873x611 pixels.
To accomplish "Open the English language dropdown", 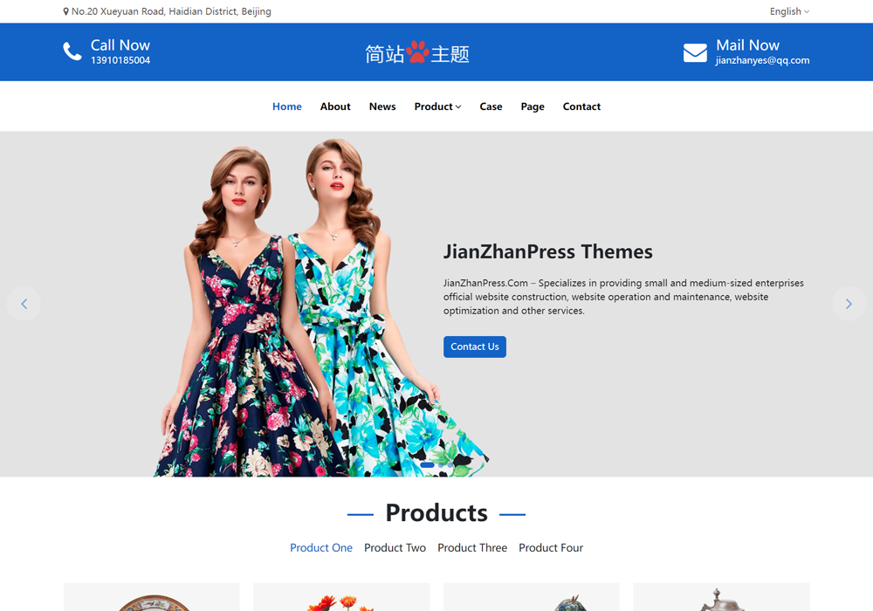I will [x=788, y=11].
